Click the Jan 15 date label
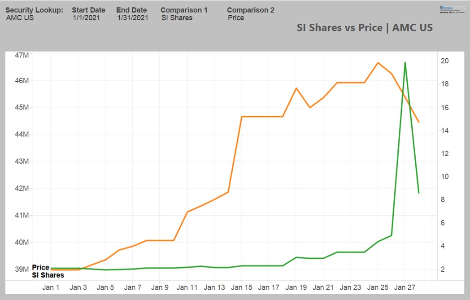 242,287
